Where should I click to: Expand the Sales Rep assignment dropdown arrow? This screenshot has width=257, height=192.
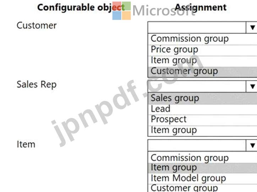tap(252, 86)
